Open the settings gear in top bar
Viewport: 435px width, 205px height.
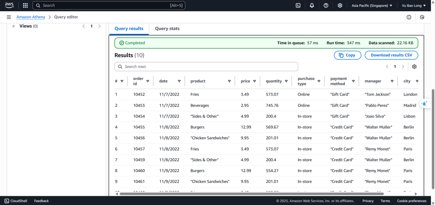pyautogui.click(x=340, y=5)
